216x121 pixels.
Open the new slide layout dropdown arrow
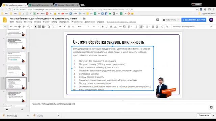tap(8, 27)
